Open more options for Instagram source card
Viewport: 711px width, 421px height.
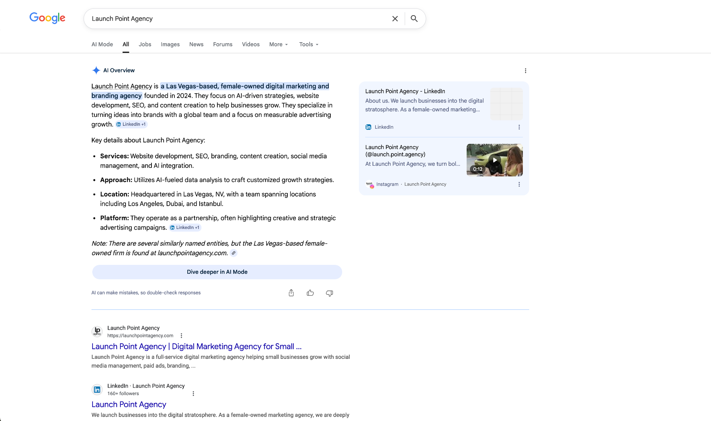519,184
